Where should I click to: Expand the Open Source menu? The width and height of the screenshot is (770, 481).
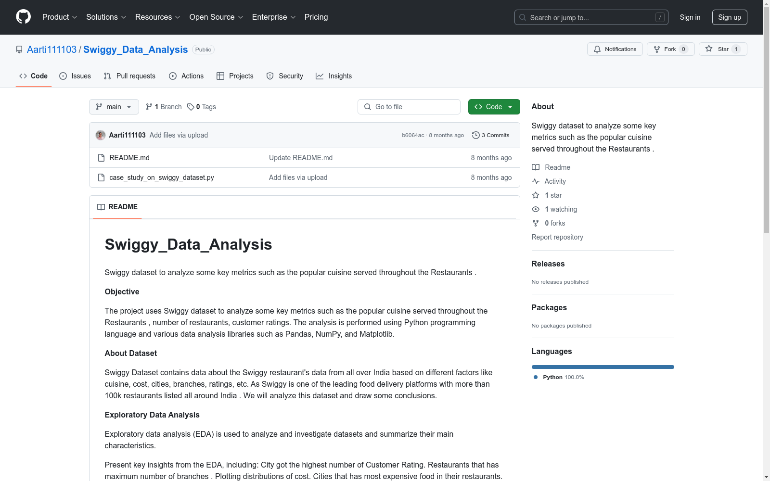217,17
